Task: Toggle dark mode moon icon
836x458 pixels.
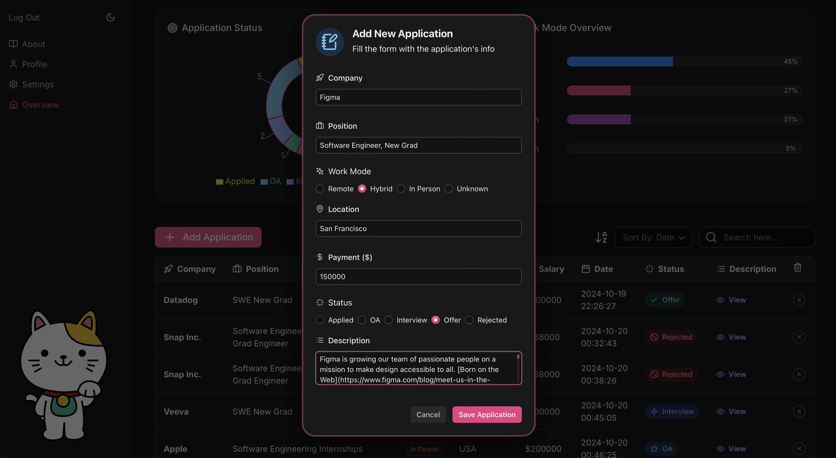Action: (110, 18)
